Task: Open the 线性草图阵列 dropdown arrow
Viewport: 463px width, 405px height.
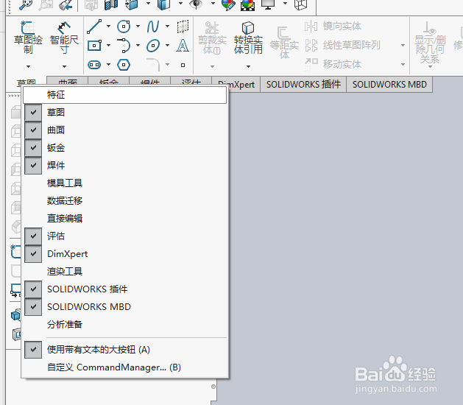Action: (x=403, y=46)
